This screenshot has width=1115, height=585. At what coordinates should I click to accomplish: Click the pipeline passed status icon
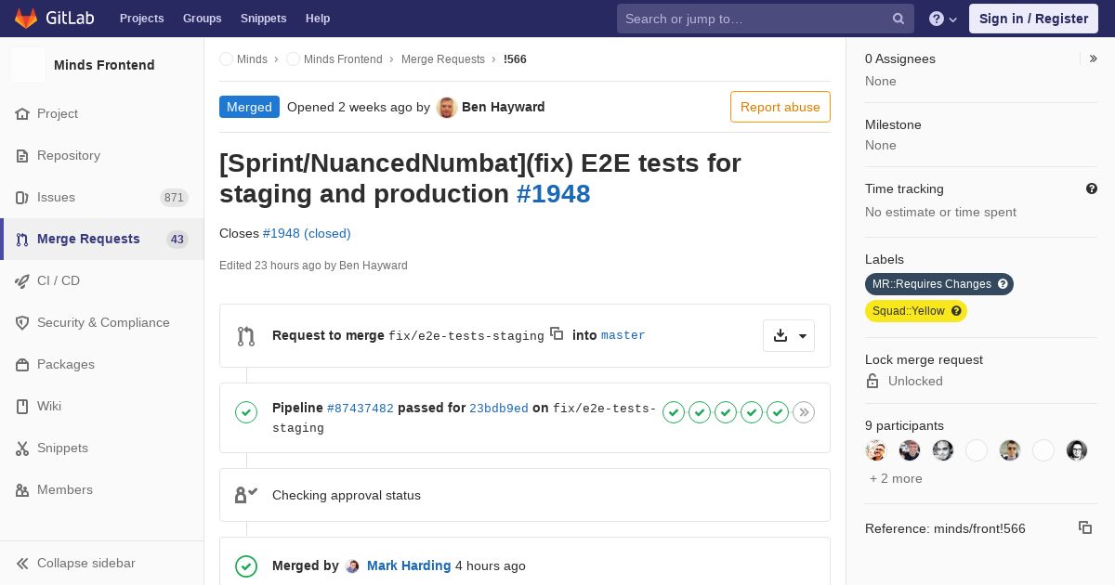click(246, 412)
